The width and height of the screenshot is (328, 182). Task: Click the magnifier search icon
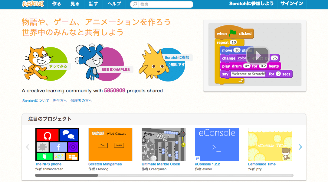(135, 4)
